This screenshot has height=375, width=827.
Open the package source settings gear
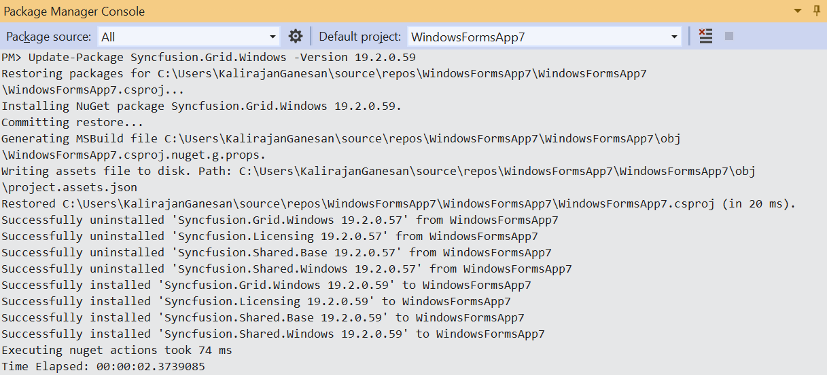coord(295,37)
